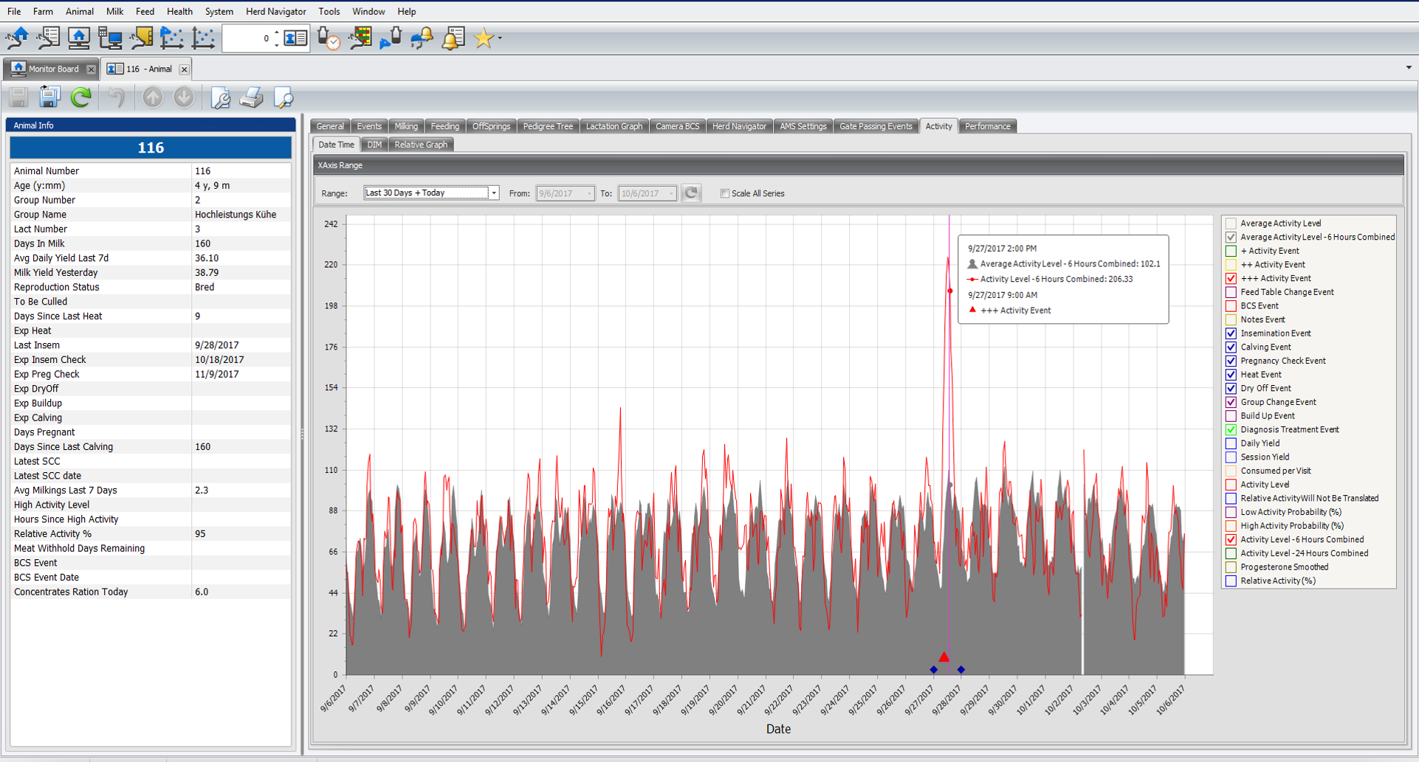Screen dimensions: 1419x762
Task: Click the printer icon
Action: tap(251, 97)
